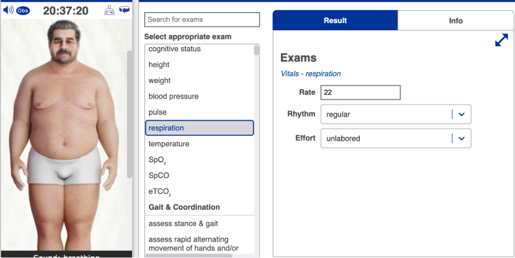Open the Rhythm dropdown
The height and width of the screenshot is (258, 515).
pos(462,114)
